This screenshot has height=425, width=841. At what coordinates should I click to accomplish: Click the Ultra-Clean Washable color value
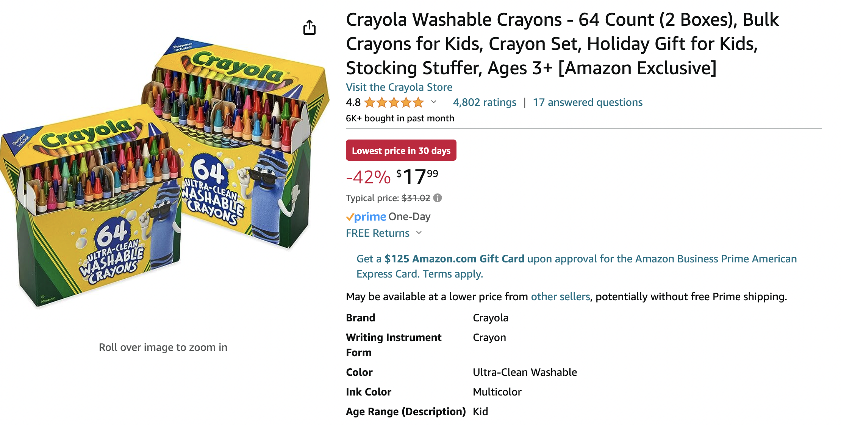coord(525,372)
